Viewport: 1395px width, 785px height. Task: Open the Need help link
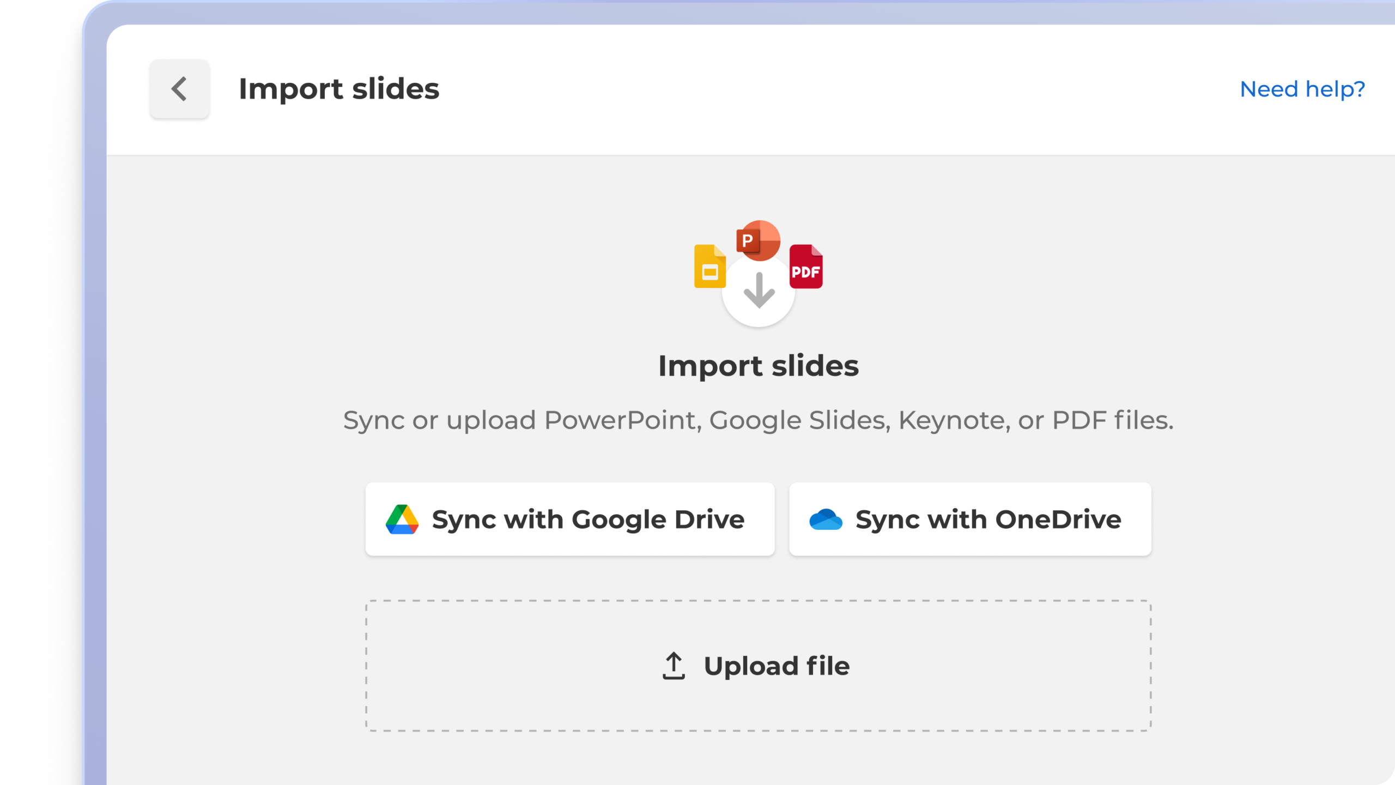tap(1302, 88)
